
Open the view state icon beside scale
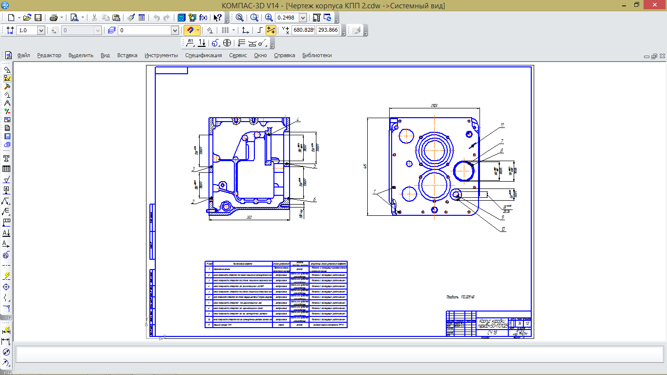coord(54,30)
